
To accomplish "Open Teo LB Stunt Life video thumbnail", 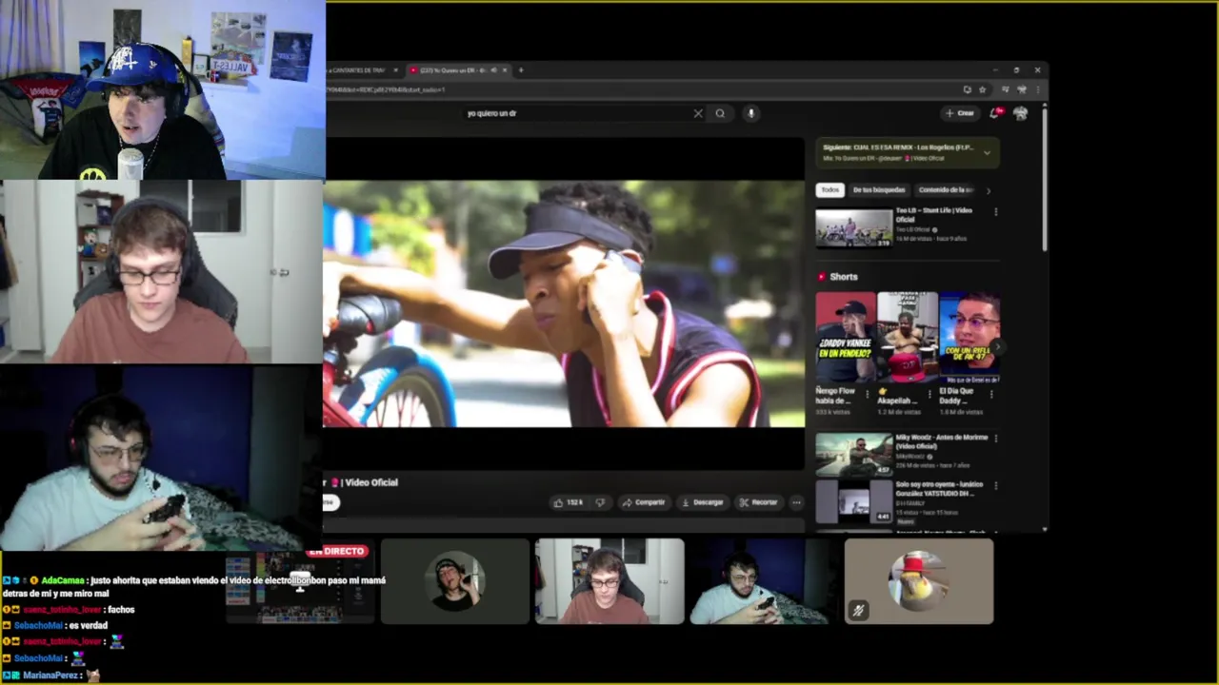I will tap(854, 227).
